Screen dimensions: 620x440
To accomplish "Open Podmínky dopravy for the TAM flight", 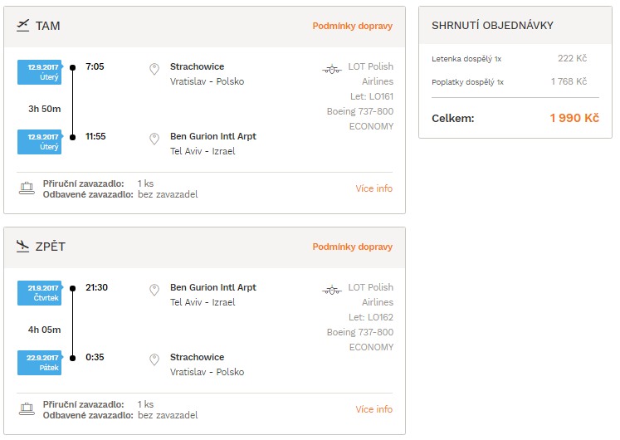I will [352, 26].
